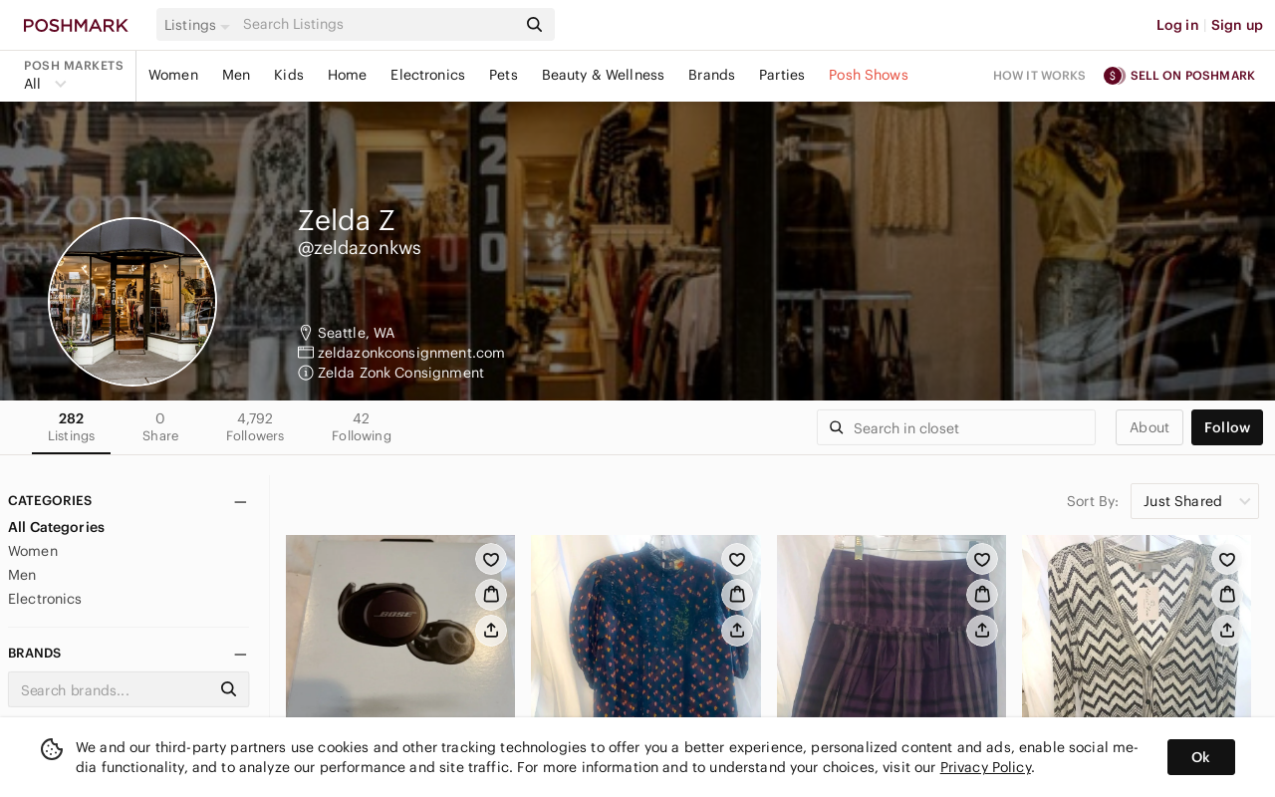1275x797 pixels.
Task: Like the chevron cardigan listing
Action: point(1227,560)
